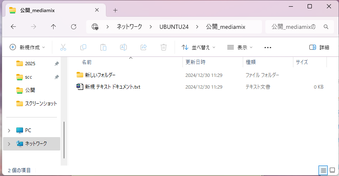The image size is (339, 176).
Task: Refresh the current folder view
Action: pos(74,27)
